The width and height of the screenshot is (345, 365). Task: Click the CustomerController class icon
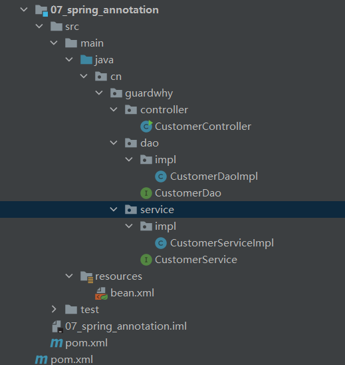pos(146,127)
